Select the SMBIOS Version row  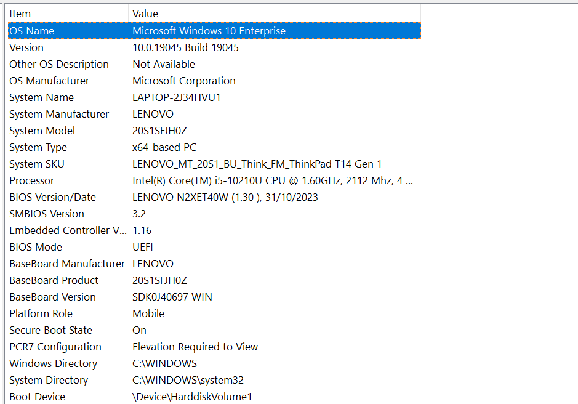pos(214,214)
